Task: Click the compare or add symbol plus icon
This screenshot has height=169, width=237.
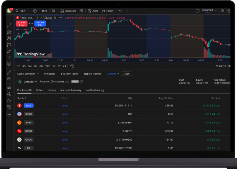Action: 35,11
